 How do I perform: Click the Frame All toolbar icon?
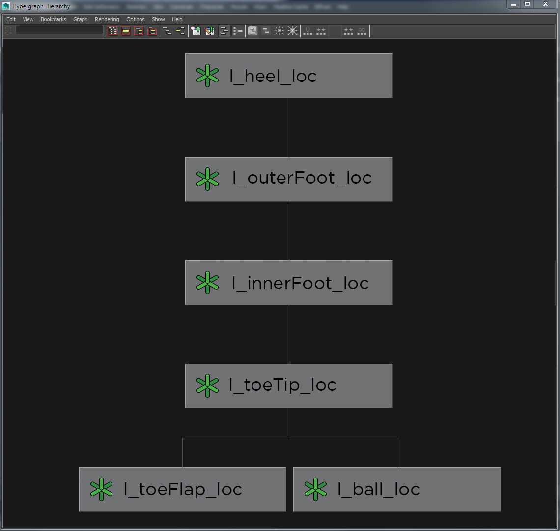[112, 31]
